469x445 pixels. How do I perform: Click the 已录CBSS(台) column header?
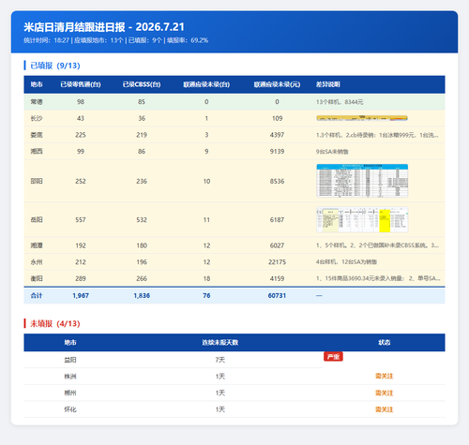click(142, 84)
